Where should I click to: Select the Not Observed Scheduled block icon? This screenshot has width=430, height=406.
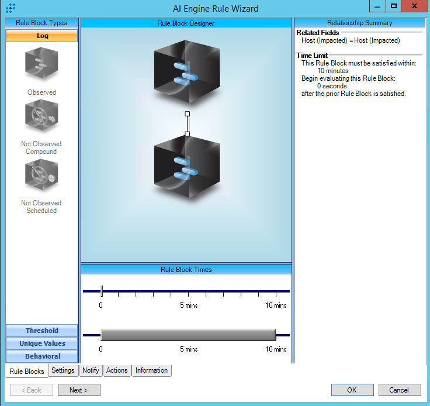pos(41,176)
